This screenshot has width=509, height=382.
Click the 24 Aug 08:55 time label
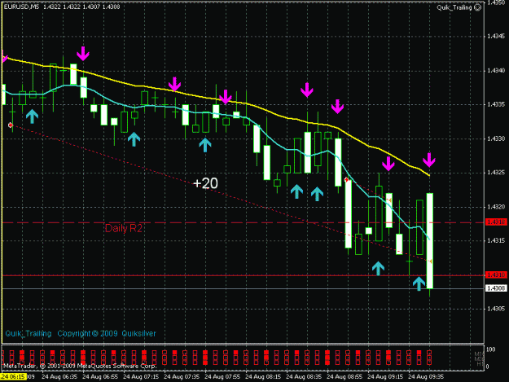pos(344,377)
